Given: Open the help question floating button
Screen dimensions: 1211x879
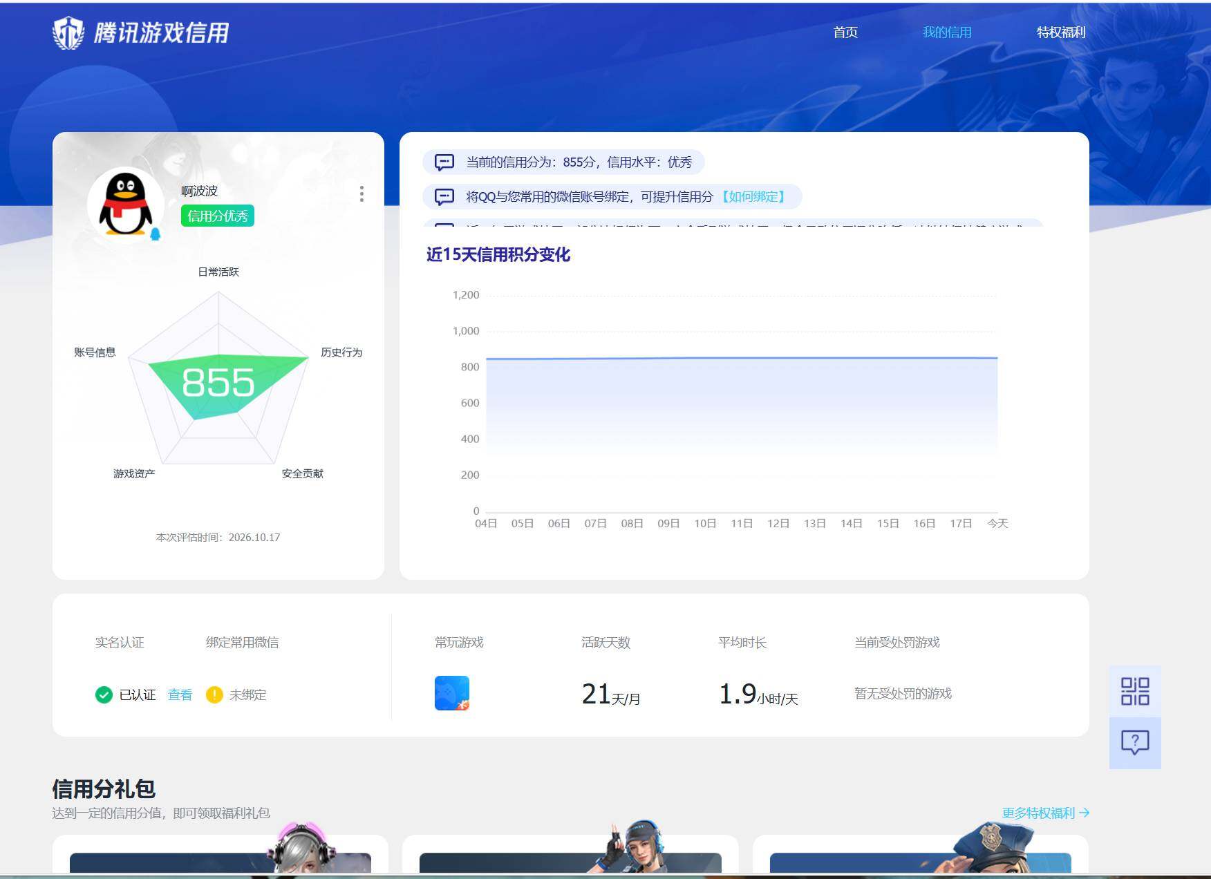Looking at the screenshot, I should pyautogui.click(x=1135, y=743).
